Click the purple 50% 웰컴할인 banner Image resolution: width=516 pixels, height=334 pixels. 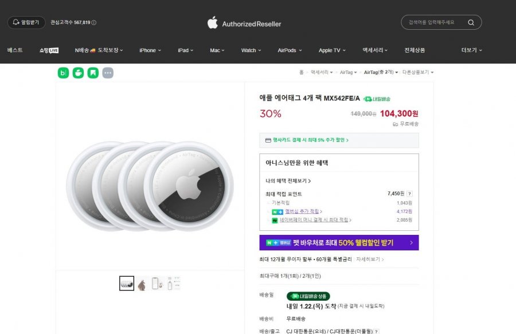[338, 242]
